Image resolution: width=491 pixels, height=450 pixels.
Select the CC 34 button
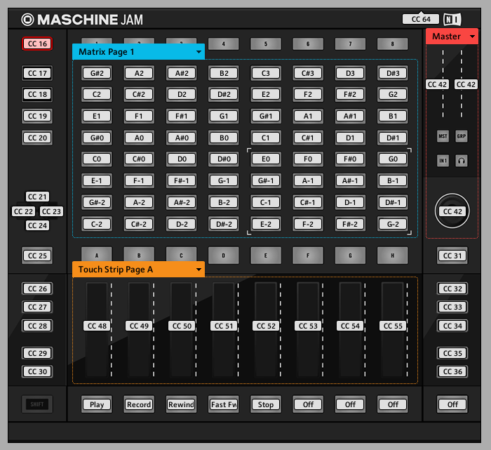click(x=452, y=326)
